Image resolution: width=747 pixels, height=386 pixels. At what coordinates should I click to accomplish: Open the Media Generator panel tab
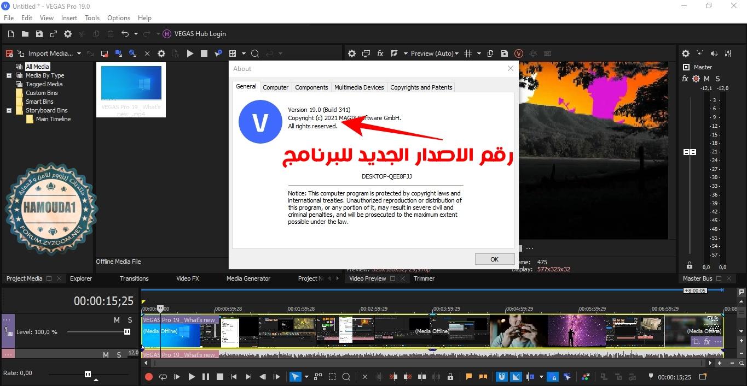[248, 278]
